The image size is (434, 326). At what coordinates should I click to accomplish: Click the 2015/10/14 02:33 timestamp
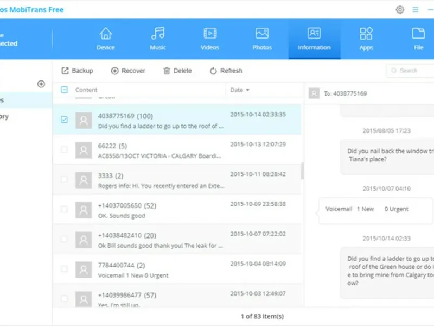386,238
